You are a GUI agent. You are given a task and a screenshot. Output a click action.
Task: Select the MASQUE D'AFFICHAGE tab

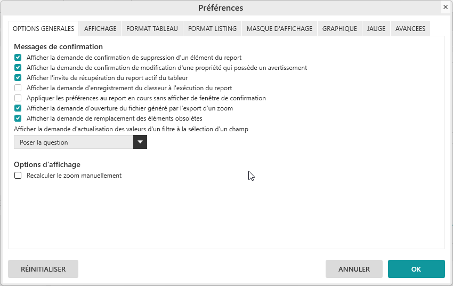[x=279, y=29]
